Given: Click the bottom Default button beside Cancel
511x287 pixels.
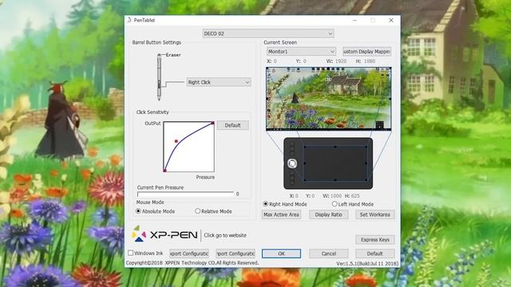Looking at the screenshot, I should click(374, 254).
